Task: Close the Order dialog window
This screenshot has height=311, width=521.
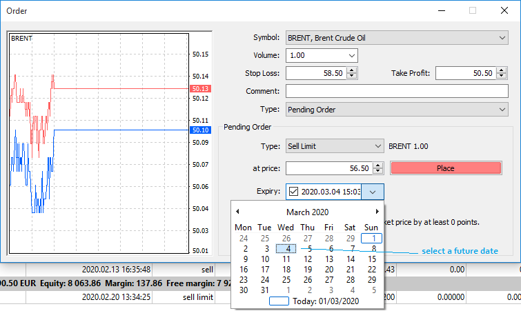Action: 504,10
